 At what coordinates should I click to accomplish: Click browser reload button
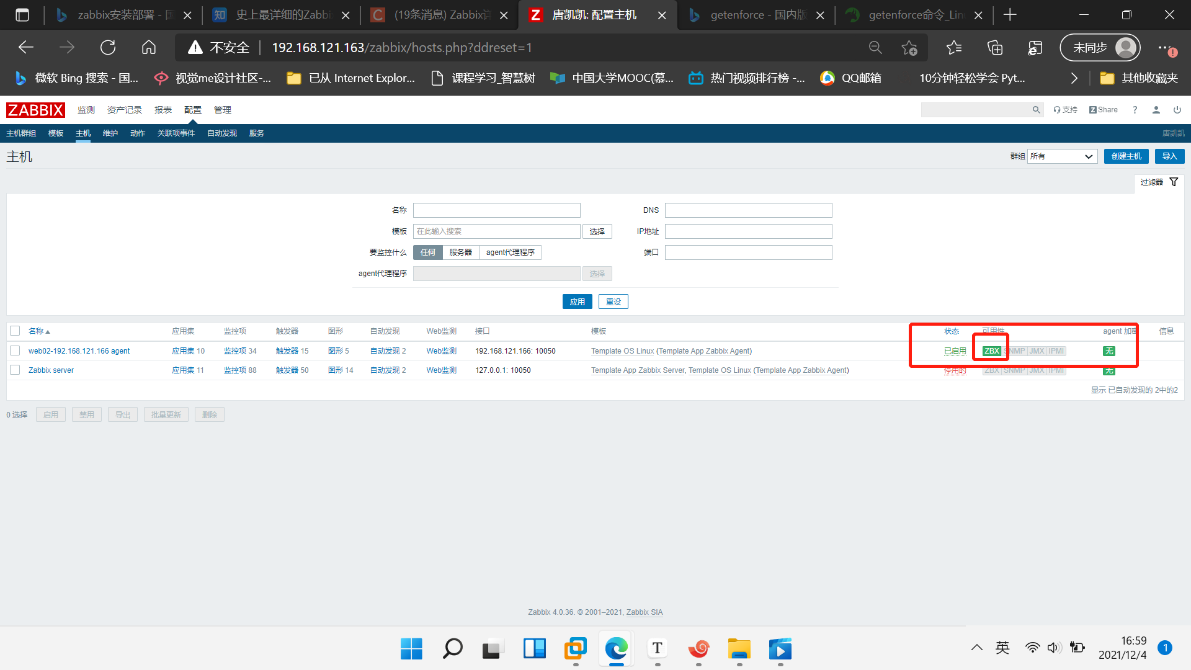(108, 48)
